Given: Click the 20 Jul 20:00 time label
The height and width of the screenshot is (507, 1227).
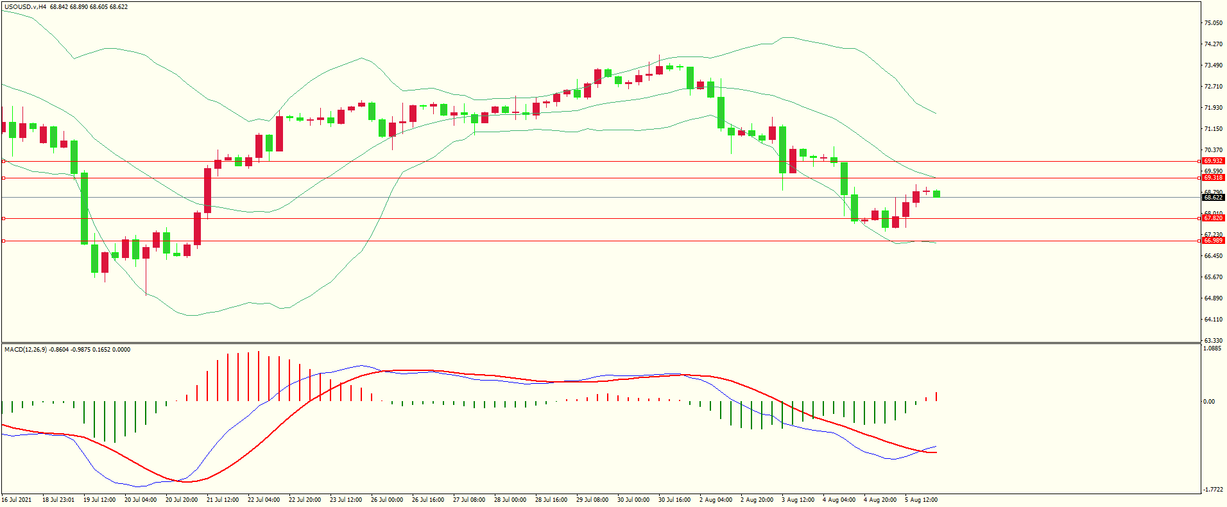Looking at the screenshot, I should pos(182,500).
